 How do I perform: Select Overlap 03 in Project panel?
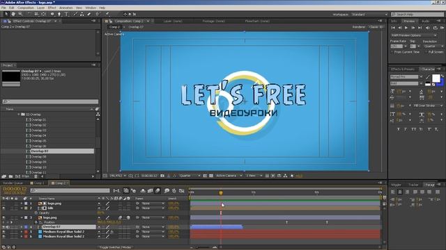(x=39, y=131)
